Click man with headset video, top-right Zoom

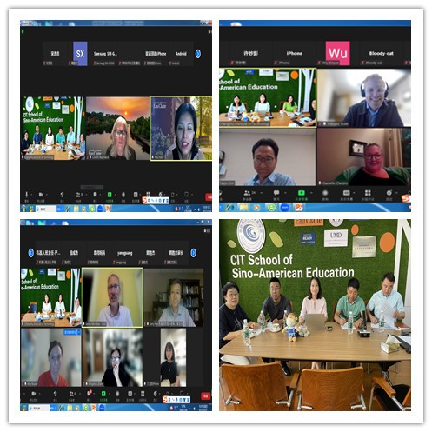pyautogui.click(x=364, y=98)
